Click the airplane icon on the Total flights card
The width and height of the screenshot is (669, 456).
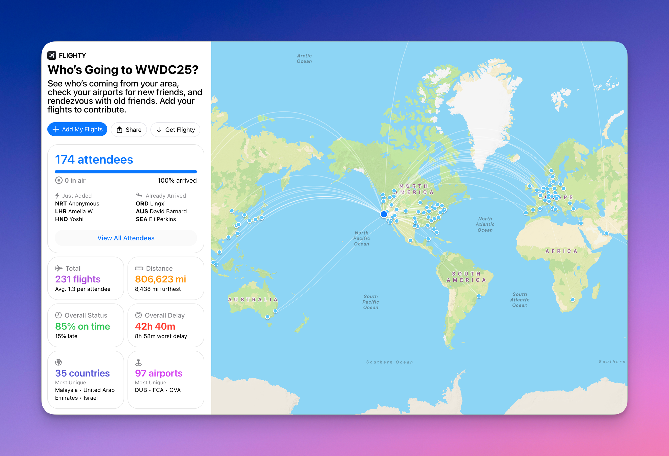click(59, 268)
